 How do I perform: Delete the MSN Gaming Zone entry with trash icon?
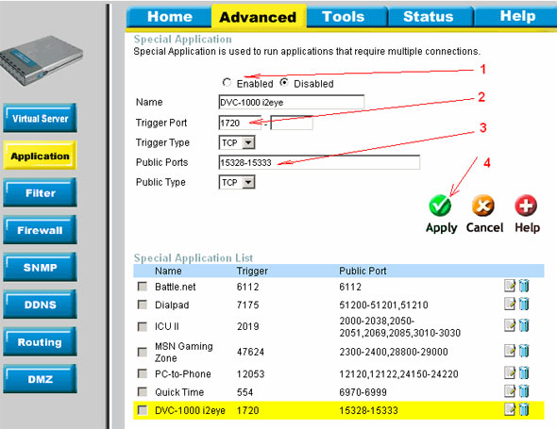(x=524, y=351)
